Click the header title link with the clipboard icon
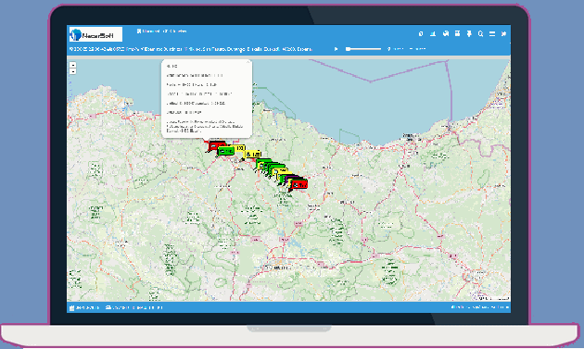This screenshot has height=349, width=584. (x=161, y=31)
